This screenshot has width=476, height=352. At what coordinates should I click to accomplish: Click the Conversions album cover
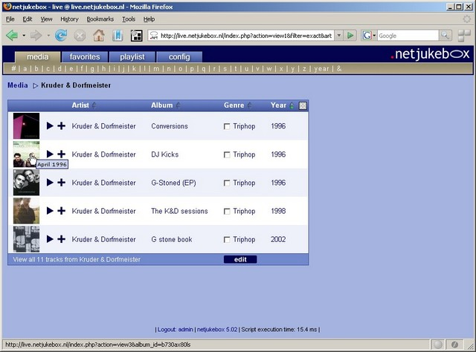click(x=27, y=126)
